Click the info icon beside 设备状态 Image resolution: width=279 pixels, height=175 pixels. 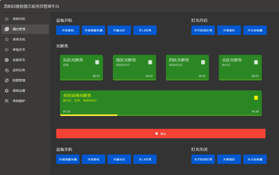coord(6,60)
